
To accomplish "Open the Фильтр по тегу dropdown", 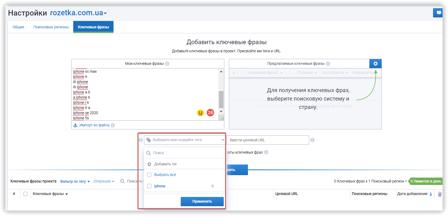I will (x=75, y=181).
